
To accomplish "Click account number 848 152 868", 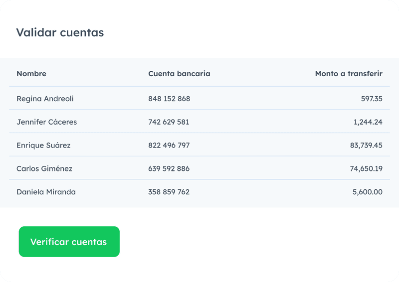I will tap(169, 99).
